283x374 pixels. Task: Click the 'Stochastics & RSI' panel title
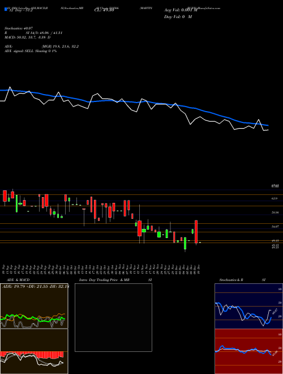pyautogui.click(x=242, y=280)
